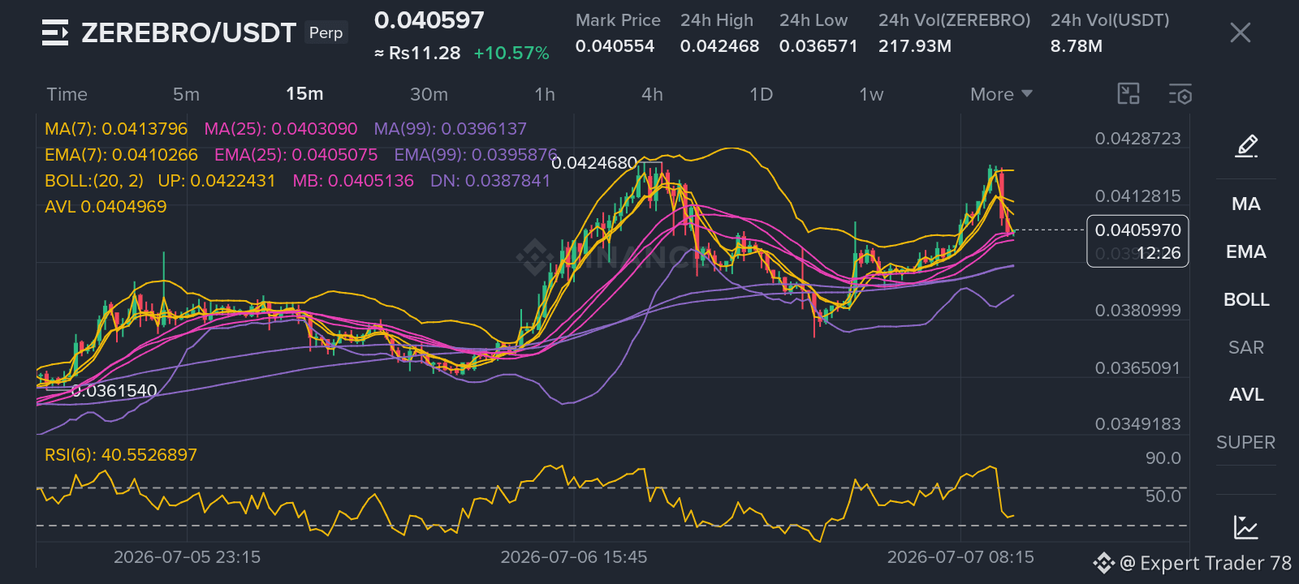Select the 4h timeframe

[652, 94]
